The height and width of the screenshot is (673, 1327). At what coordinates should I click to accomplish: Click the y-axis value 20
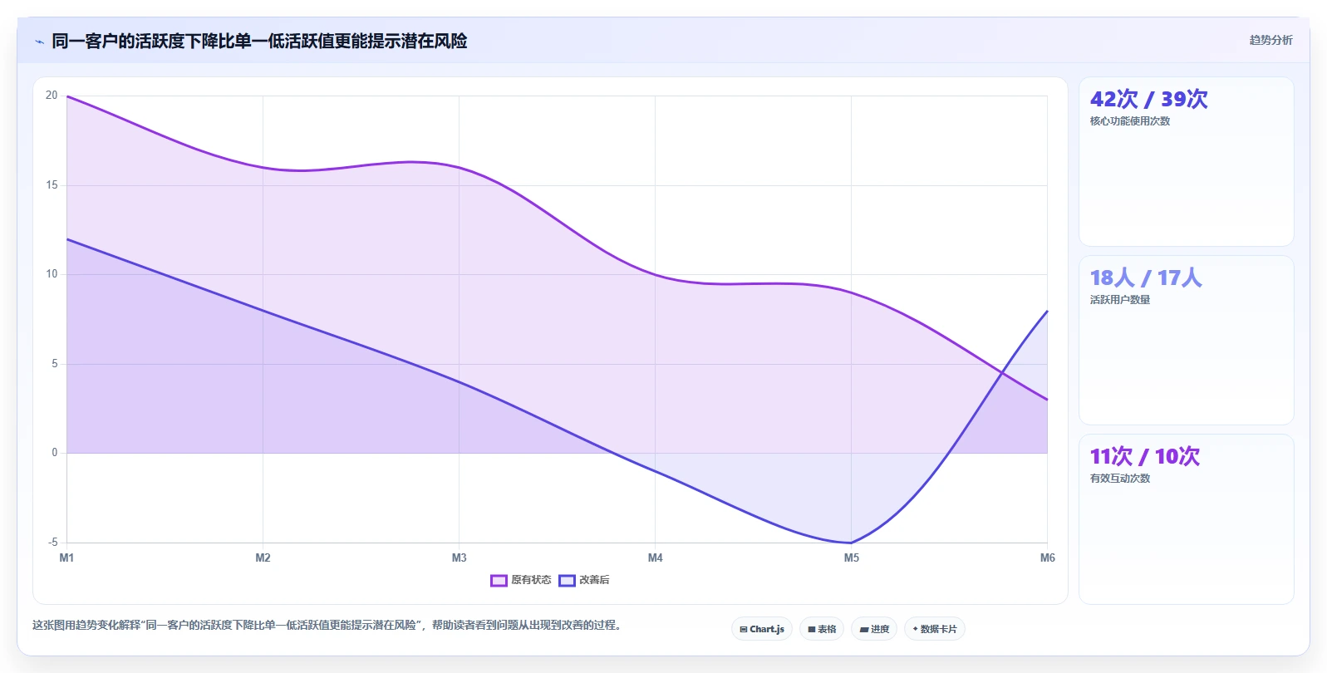tap(52, 96)
